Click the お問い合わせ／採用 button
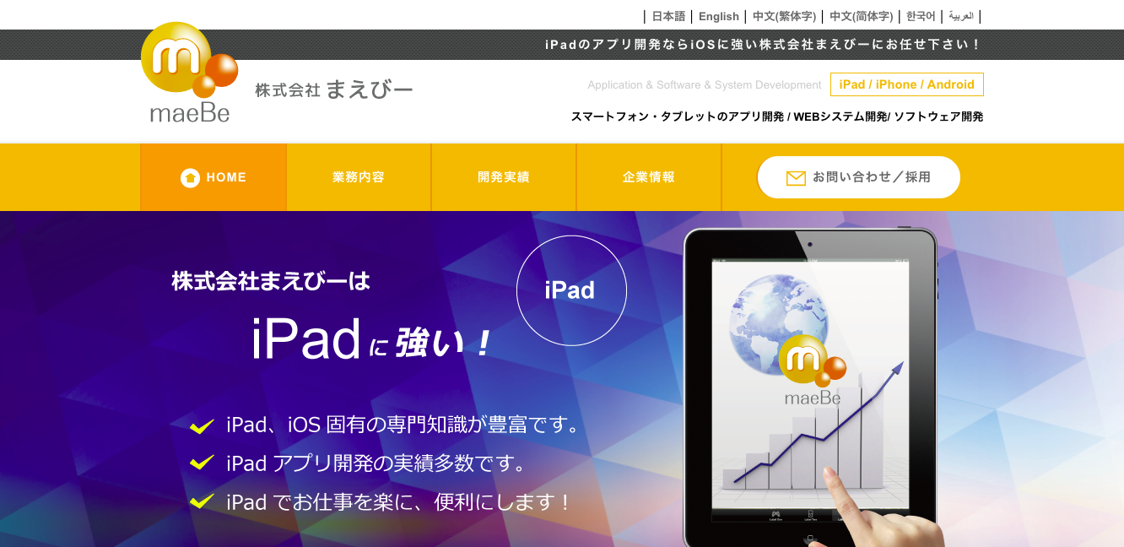Image resolution: width=1124 pixels, height=547 pixels. coord(859,177)
